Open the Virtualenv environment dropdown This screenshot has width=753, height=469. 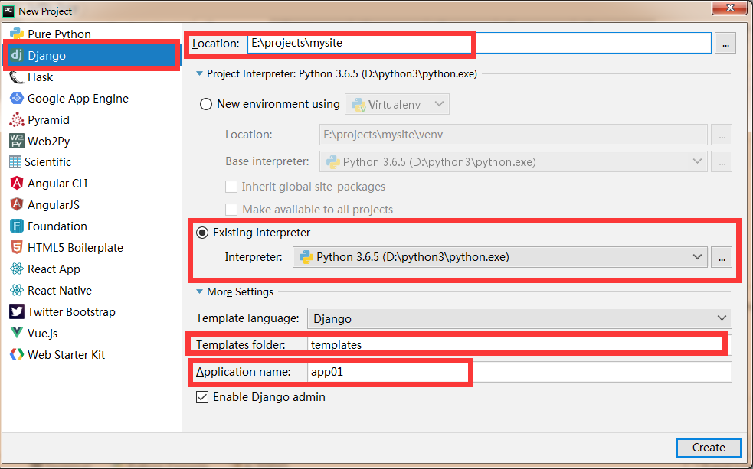point(397,104)
